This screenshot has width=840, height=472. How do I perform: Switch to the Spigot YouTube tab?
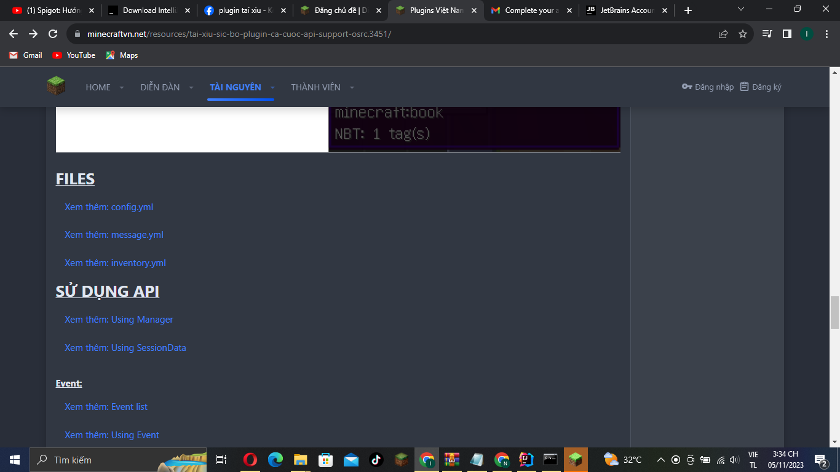click(53, 10)
